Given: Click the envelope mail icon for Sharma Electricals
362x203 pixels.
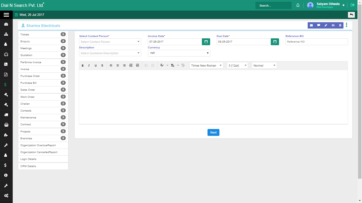Looking at the screenshot, I should point(311,25).
